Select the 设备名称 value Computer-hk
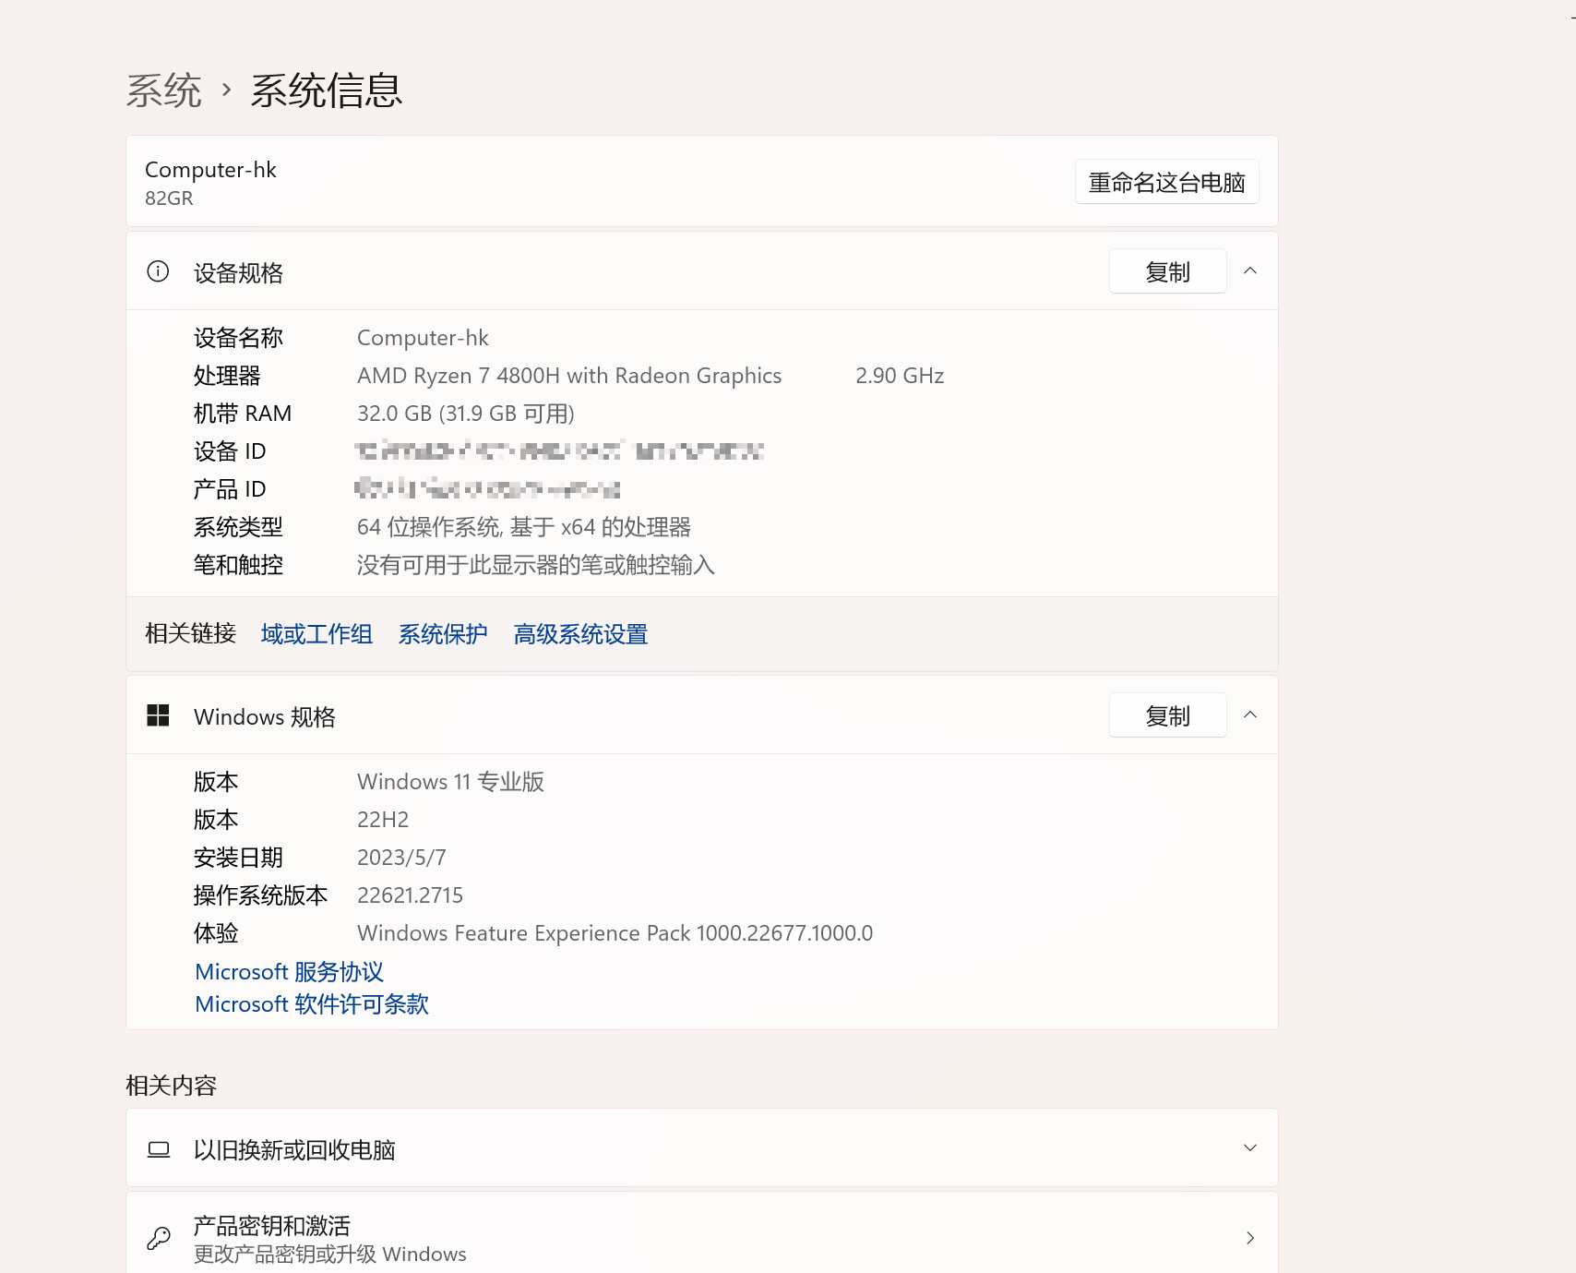Viewport: 1576px width, 1273px height. [423, 338]
